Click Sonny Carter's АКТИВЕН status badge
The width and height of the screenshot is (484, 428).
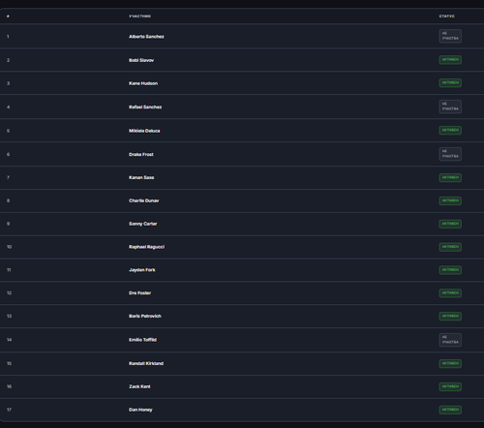tap(450, 224)
